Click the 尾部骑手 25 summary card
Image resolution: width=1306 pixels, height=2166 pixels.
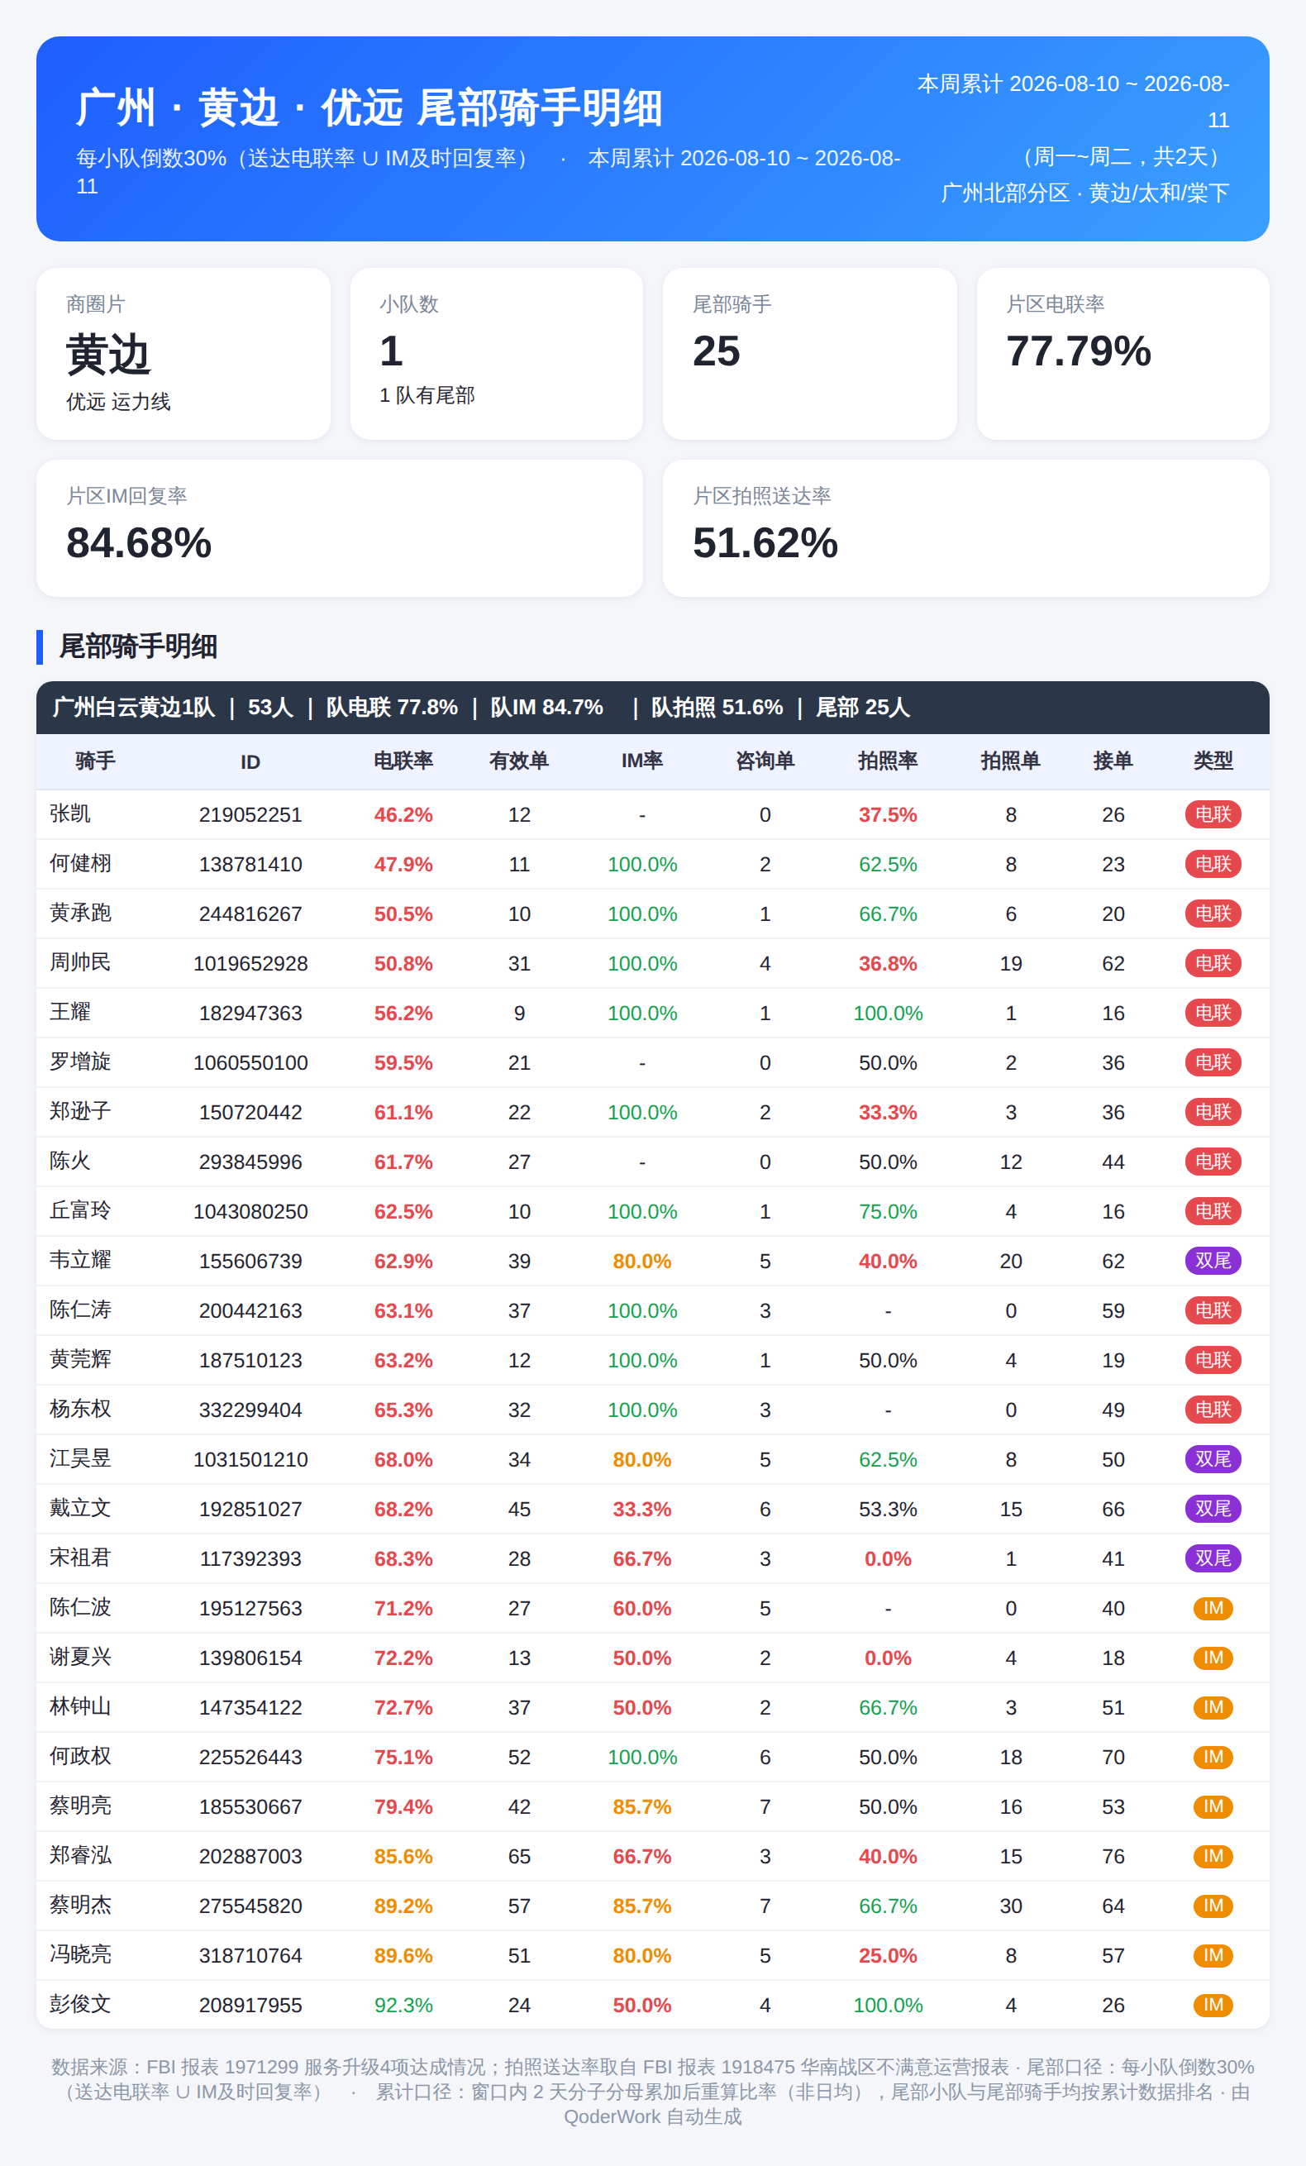809,353
